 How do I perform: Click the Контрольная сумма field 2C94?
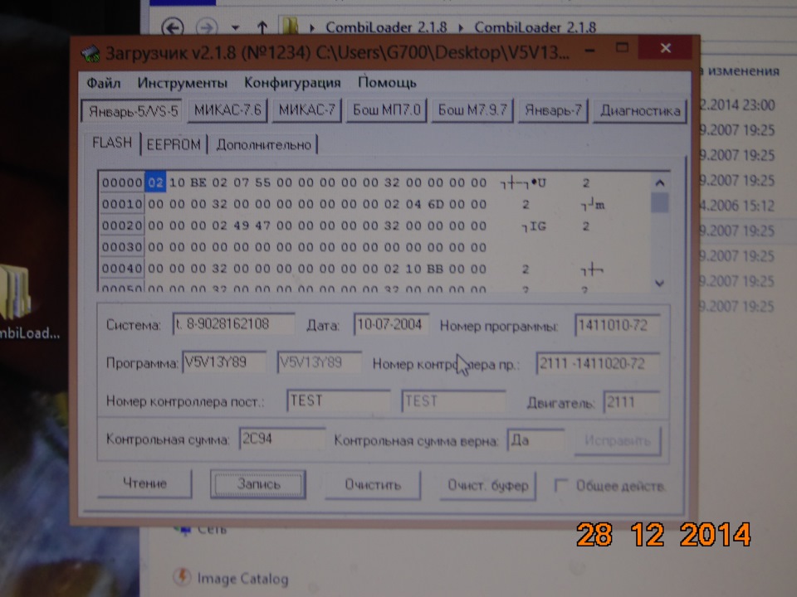[x=281, y=439]
